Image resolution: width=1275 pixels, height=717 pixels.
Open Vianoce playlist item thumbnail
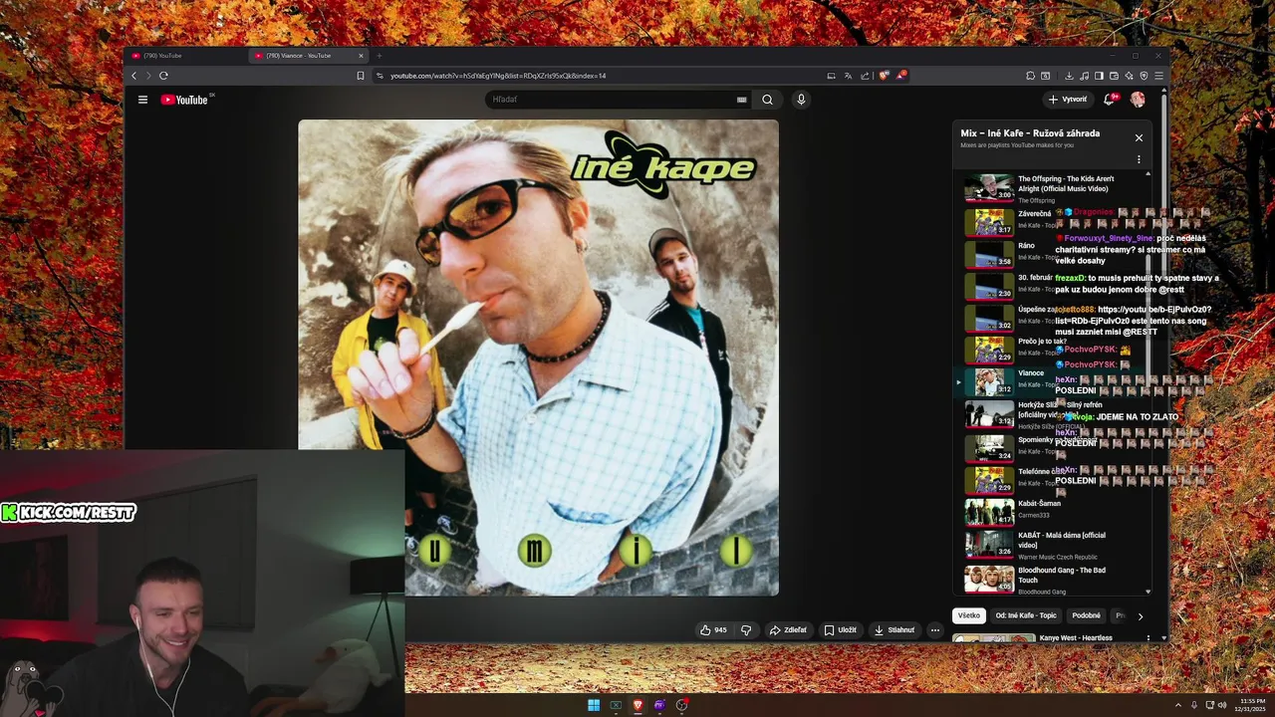click(989, 381)
